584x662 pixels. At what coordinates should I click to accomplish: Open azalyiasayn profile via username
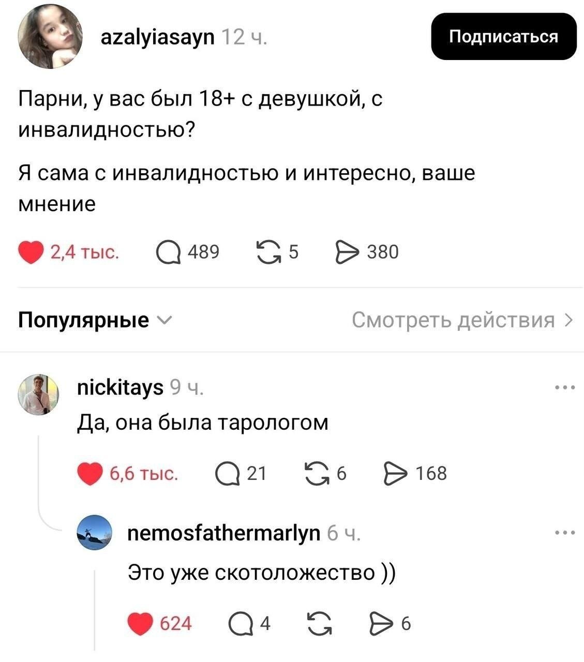[157, 37]
